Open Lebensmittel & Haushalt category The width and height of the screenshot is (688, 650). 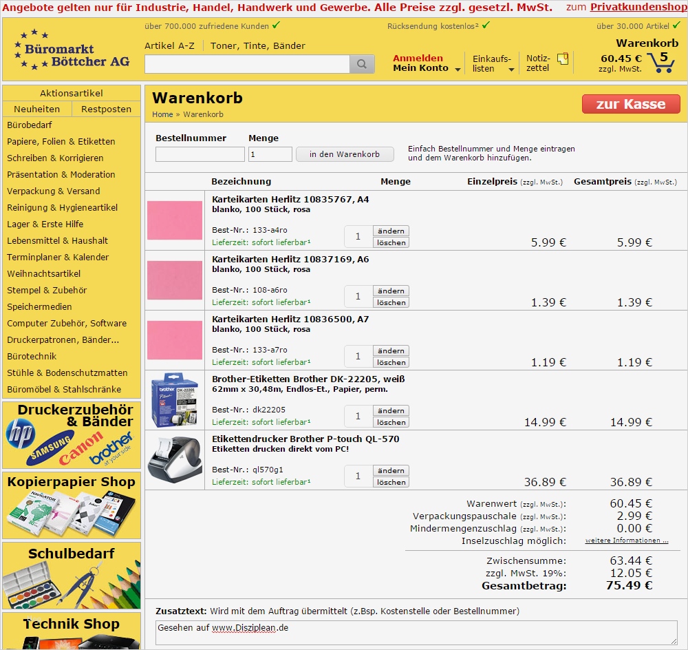coord(58,241)
